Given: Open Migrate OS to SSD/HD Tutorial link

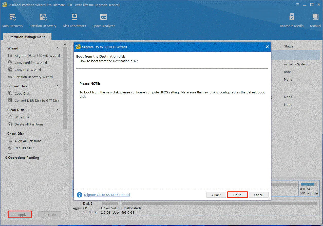Looking at the screenshot, I should tap(107, 195).
